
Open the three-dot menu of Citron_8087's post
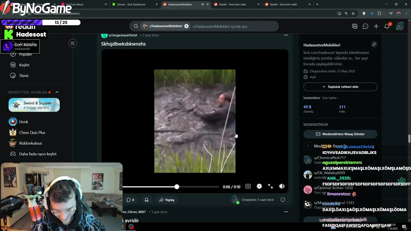286,212
